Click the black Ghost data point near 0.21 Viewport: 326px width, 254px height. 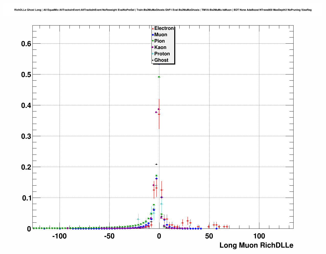(156, 164)
